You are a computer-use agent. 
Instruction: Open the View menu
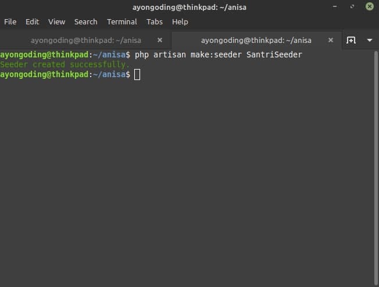[56, 22]
